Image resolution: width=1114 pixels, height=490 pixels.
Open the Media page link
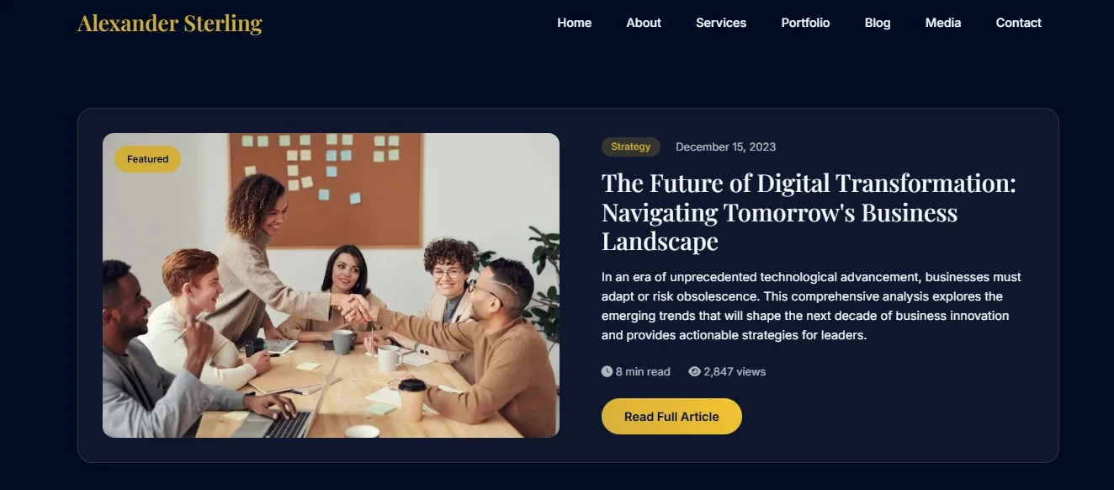point(943,23)
